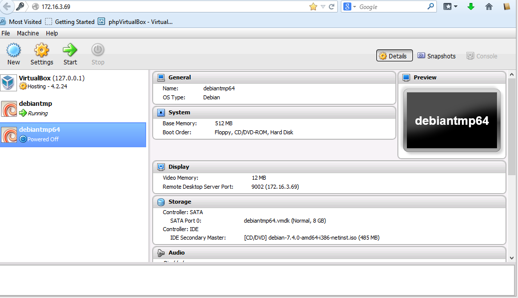Open the URL history dropdown arrow
Screen dimensions: 518x298
click(323, 6)
